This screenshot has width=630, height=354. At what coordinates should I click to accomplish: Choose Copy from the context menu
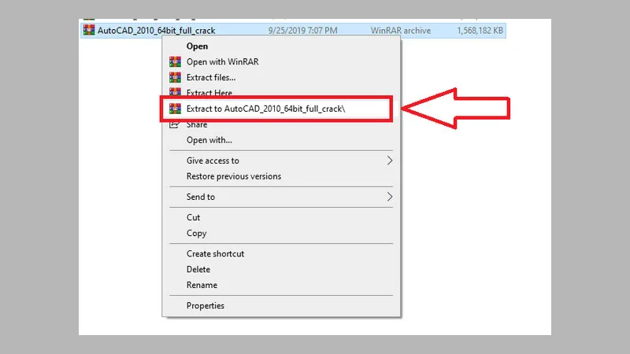196,233
